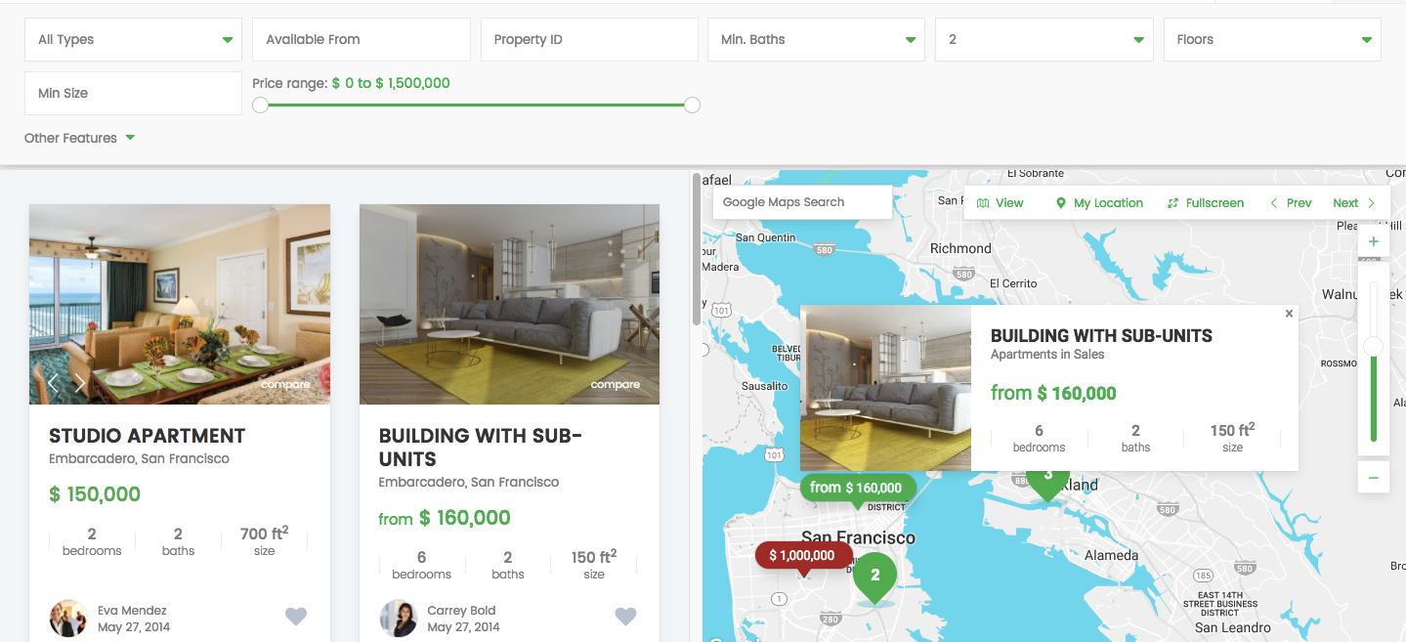Open the Min. Baths dropdown

(816, 40)
